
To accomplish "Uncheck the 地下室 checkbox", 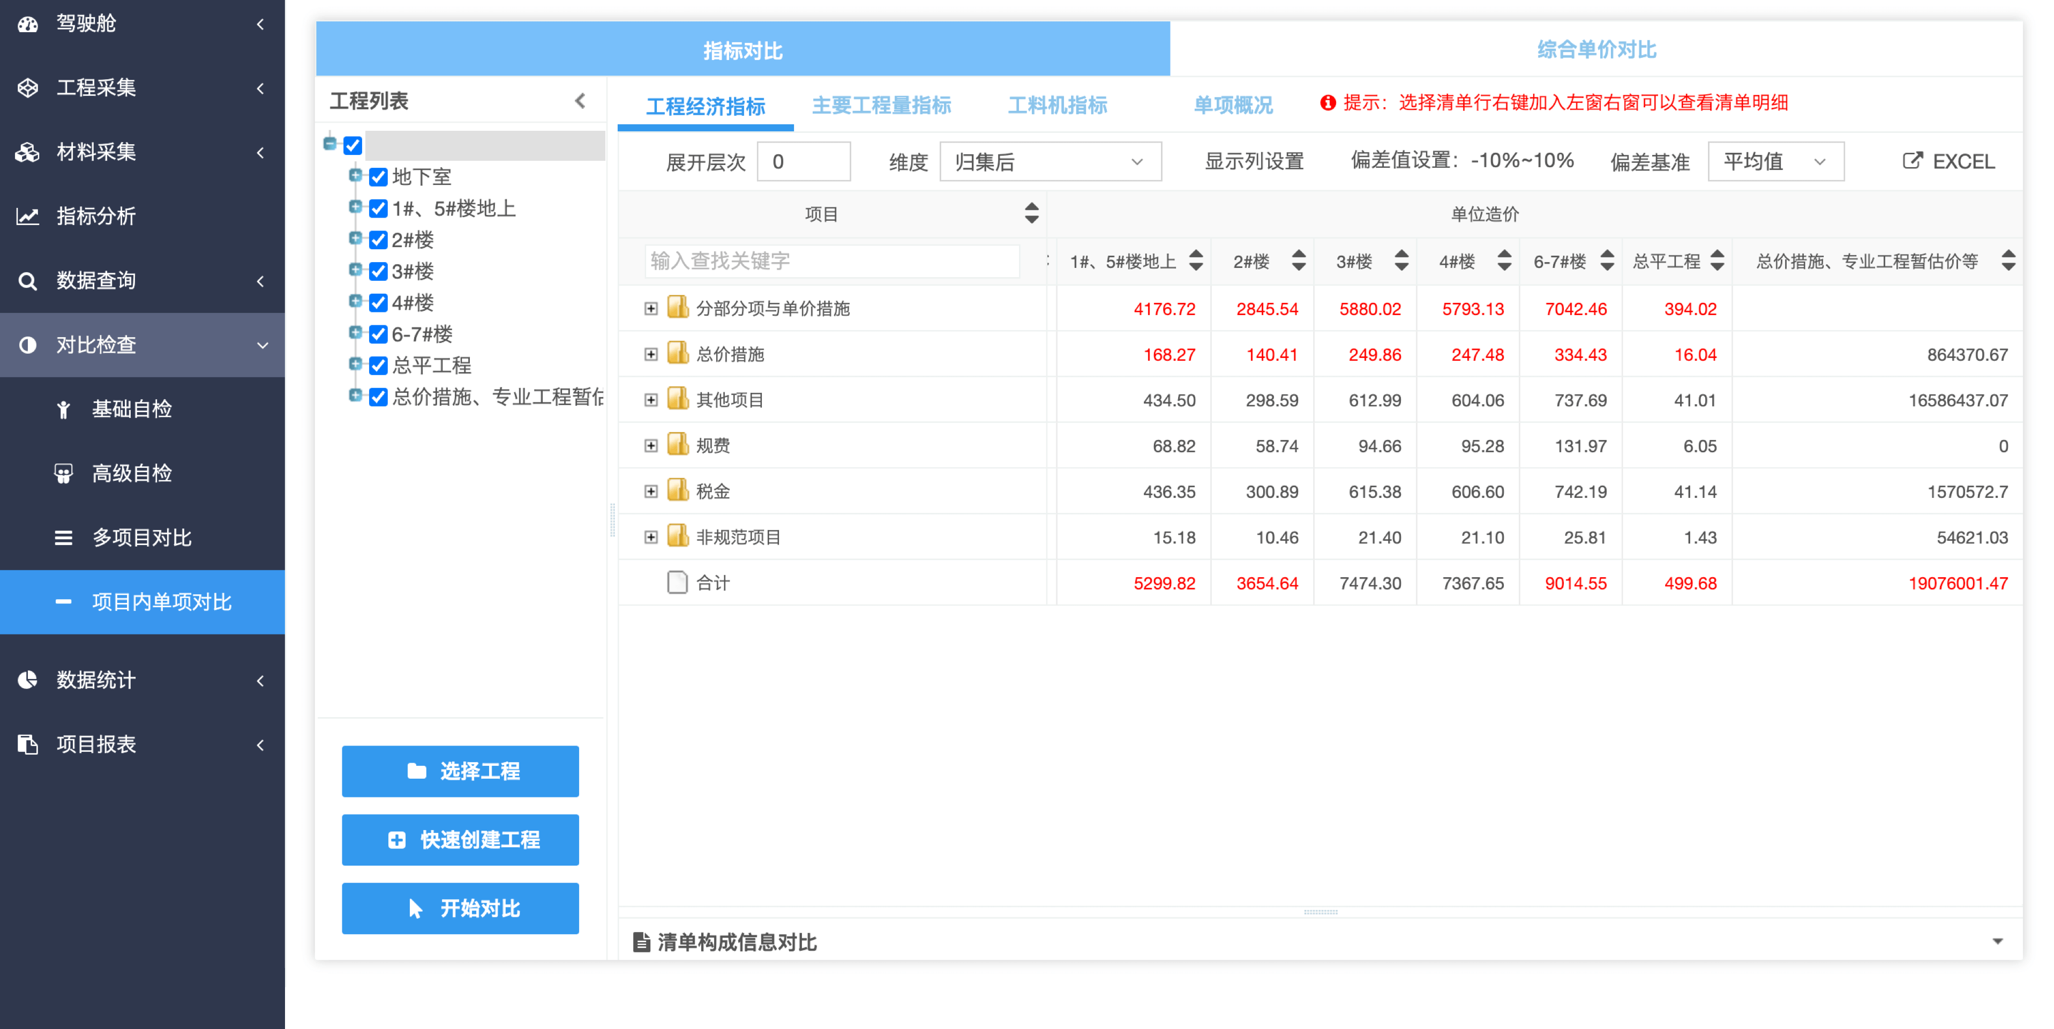I will pyautogui.click(x=379, y=177).
